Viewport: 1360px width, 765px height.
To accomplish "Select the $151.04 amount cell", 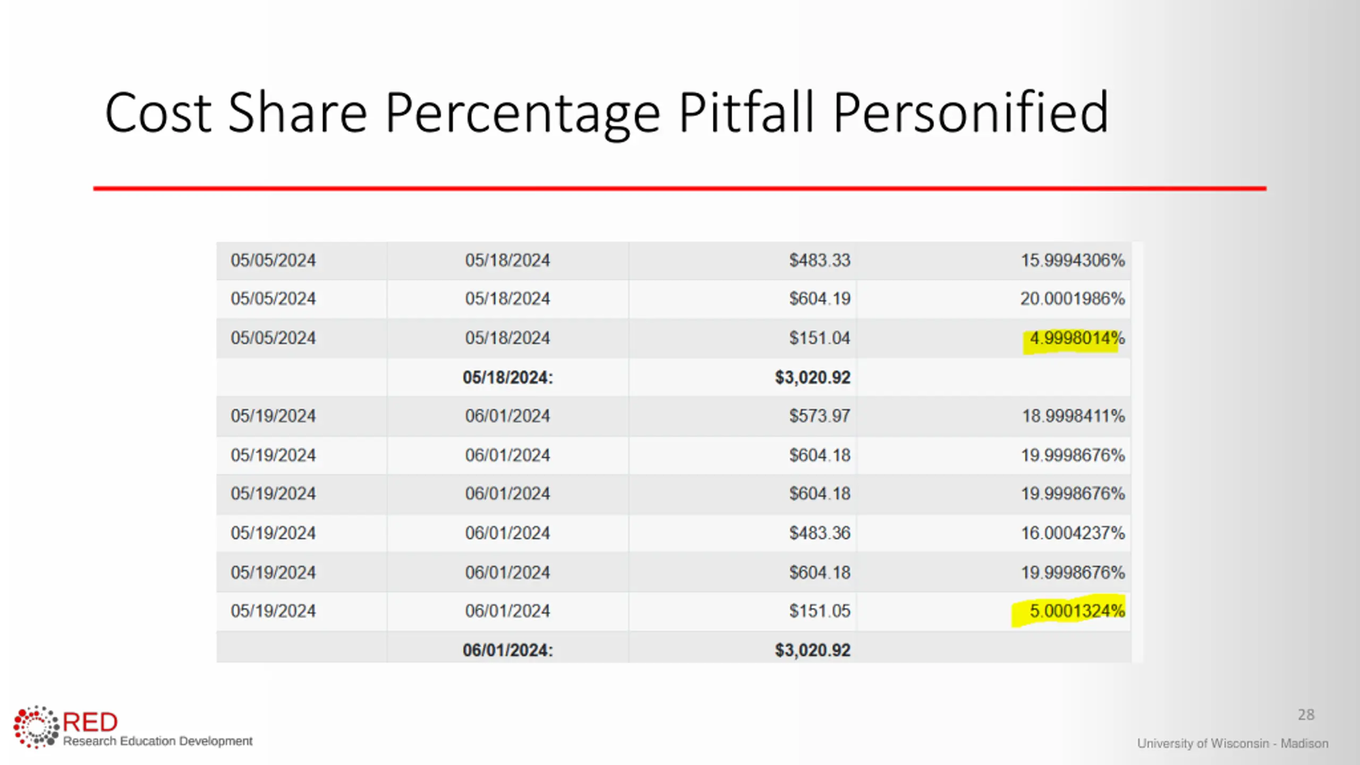I will pyautogui.click(x=819, y=338).
